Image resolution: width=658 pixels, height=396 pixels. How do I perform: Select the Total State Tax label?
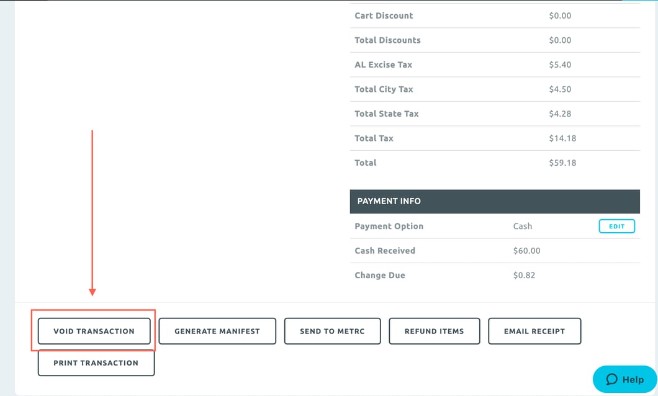[386, 114]
